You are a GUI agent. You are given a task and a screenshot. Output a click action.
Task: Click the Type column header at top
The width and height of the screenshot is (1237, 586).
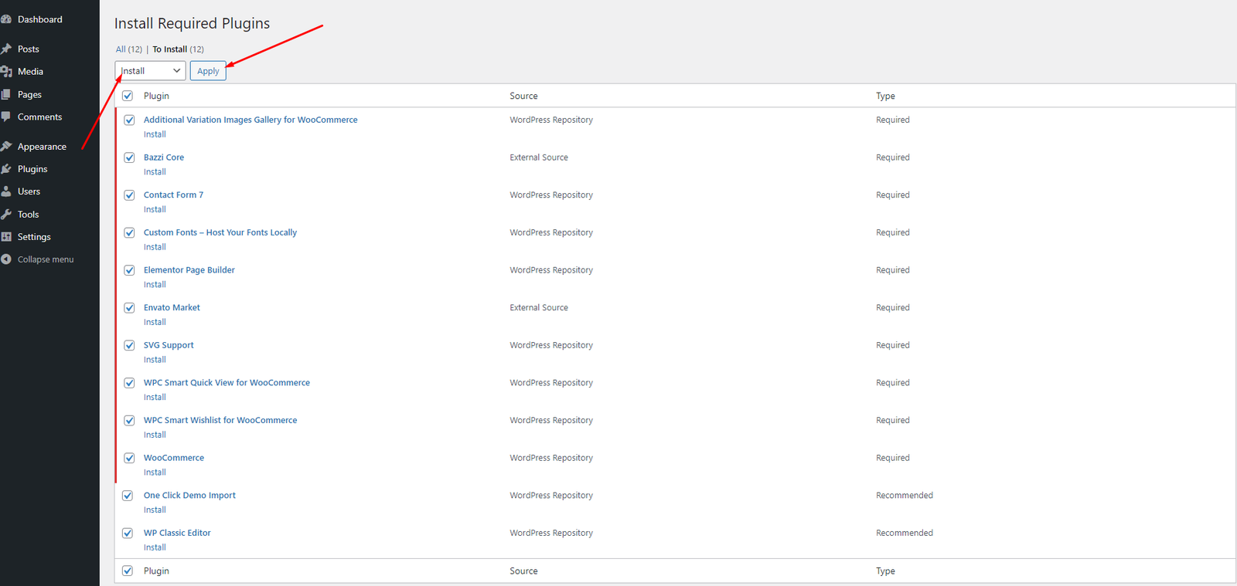click(885, 96)
